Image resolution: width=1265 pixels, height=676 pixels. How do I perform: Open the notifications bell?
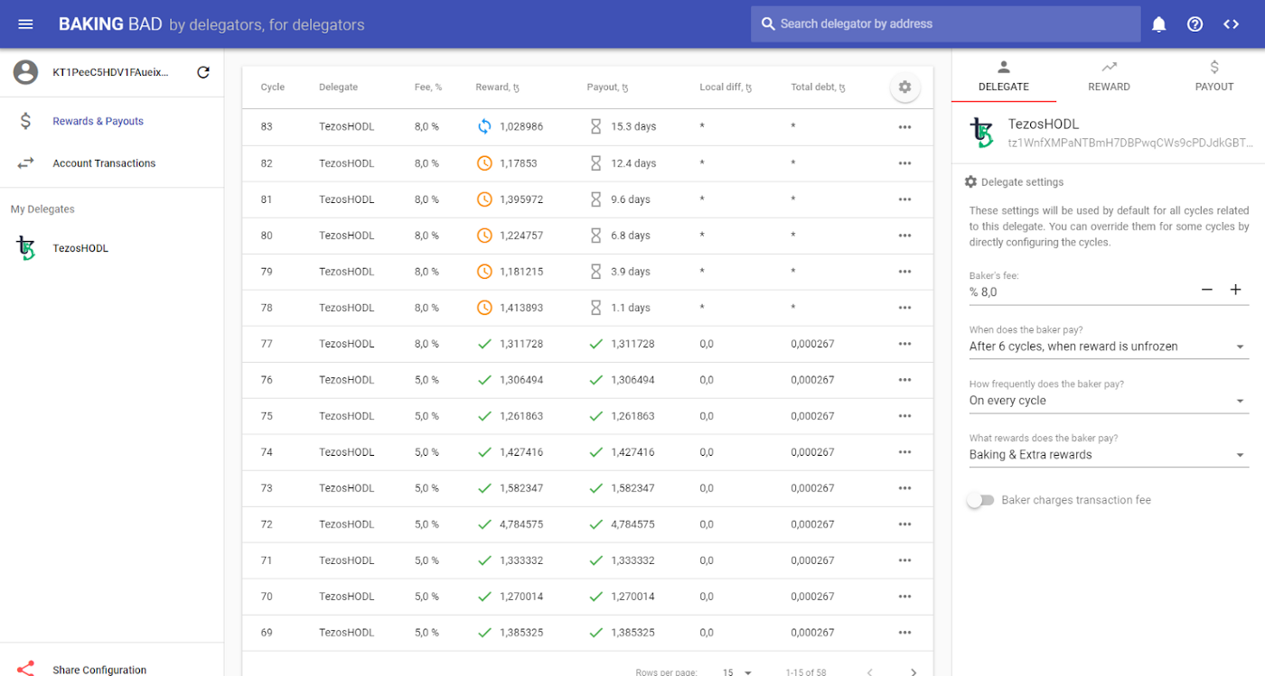1159,24
